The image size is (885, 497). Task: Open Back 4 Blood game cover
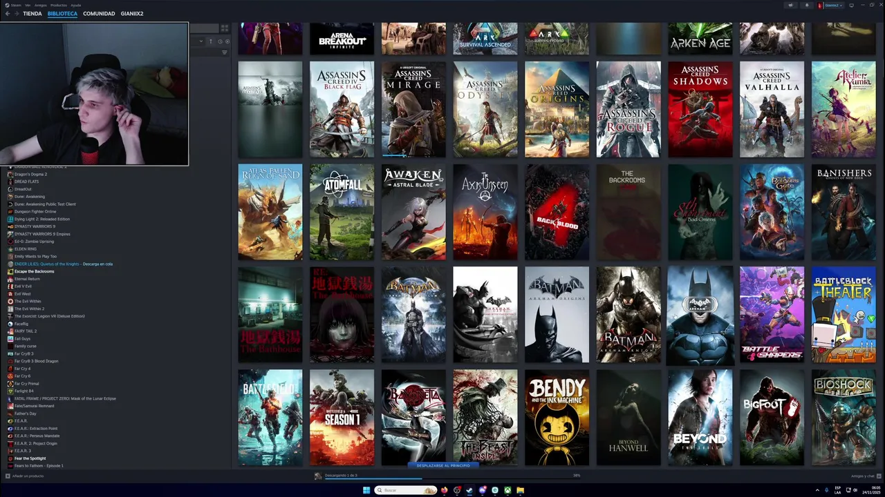[x=557, y=212]
